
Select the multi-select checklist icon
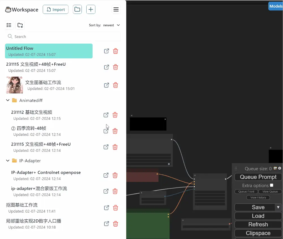pos(9,25)
